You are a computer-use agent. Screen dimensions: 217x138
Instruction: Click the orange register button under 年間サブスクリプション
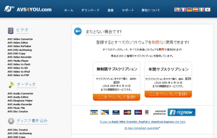pyautogui.click(x=168, y=94)
